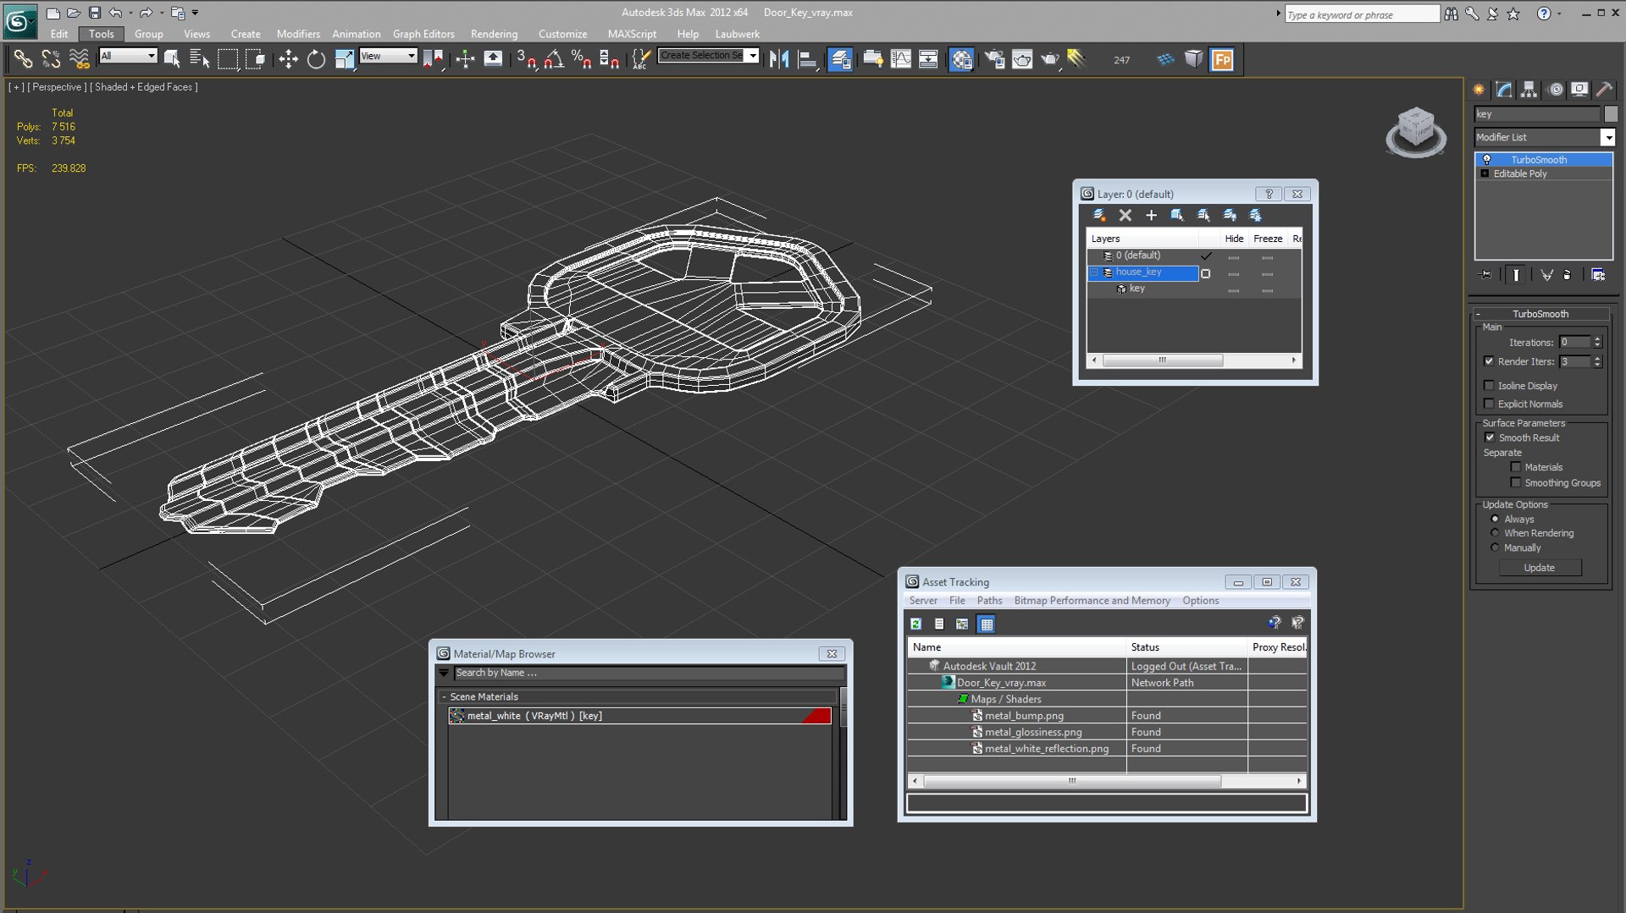Select the Move transform tool
This screenshot has width=1626, height=913.
[288, 59]
